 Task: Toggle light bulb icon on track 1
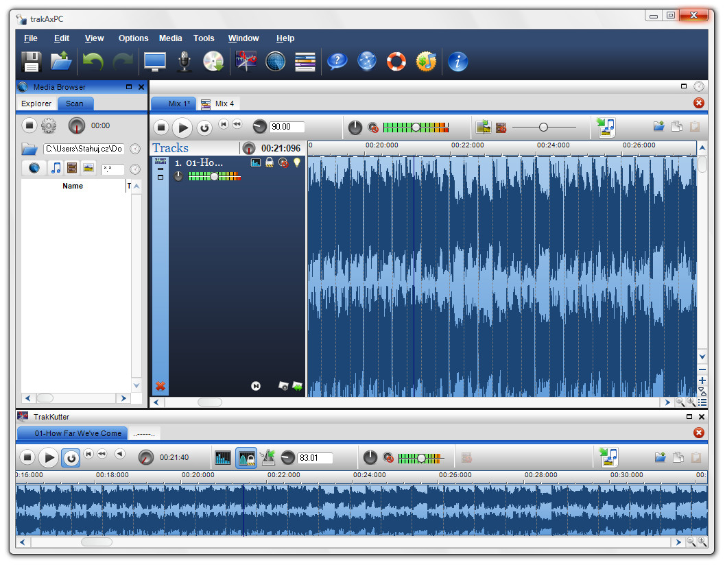point(297,162)
